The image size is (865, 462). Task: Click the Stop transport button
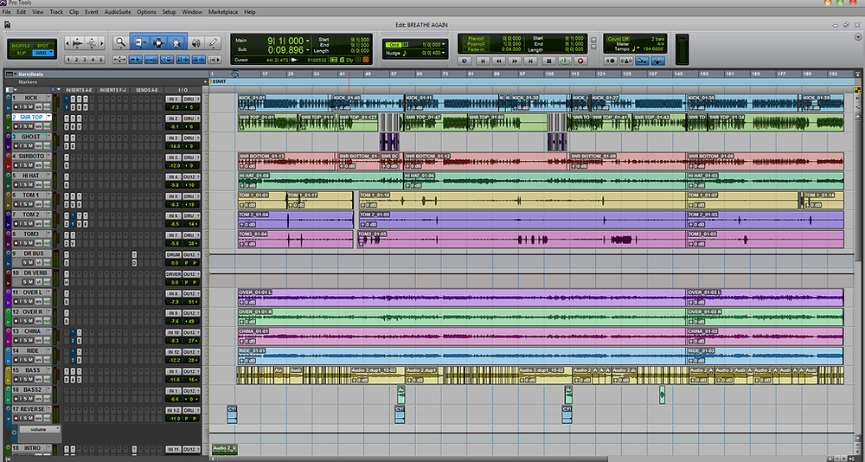coord(549,61)
